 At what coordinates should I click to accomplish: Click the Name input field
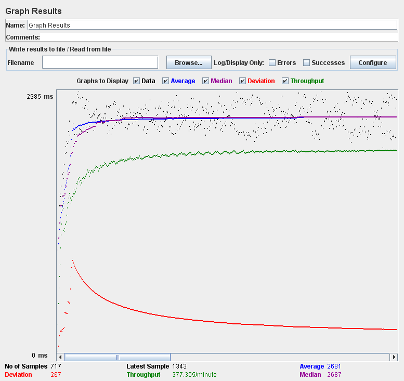click(x=212, y=25)
